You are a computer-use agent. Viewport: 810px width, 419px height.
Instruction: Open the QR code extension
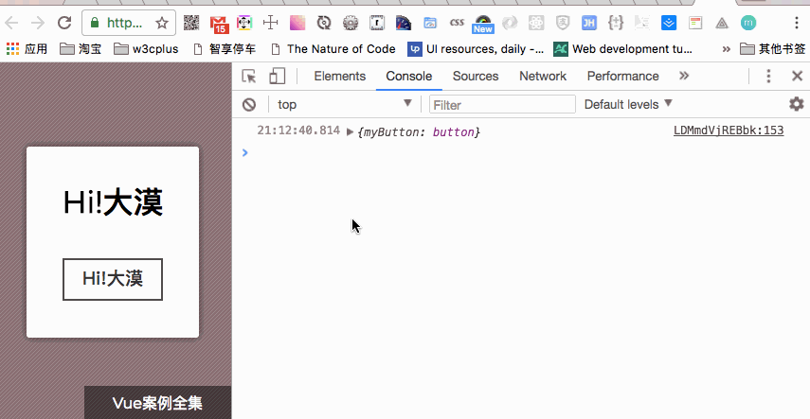coord(191,23)
